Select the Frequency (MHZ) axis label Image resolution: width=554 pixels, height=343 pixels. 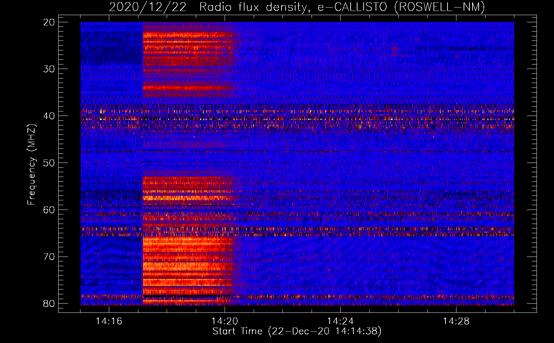pos(31,165)
